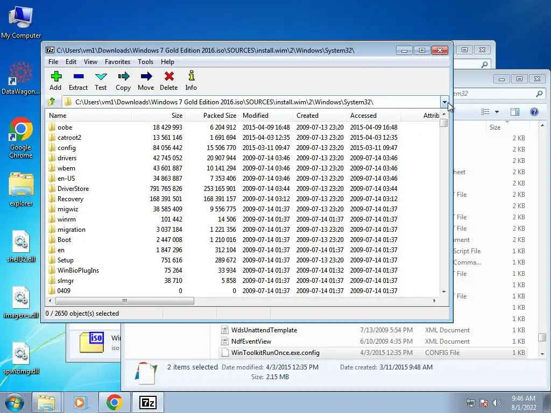Select the Recovery folder
The width and height of the screenshot is (551, 413).
[243, 199]
